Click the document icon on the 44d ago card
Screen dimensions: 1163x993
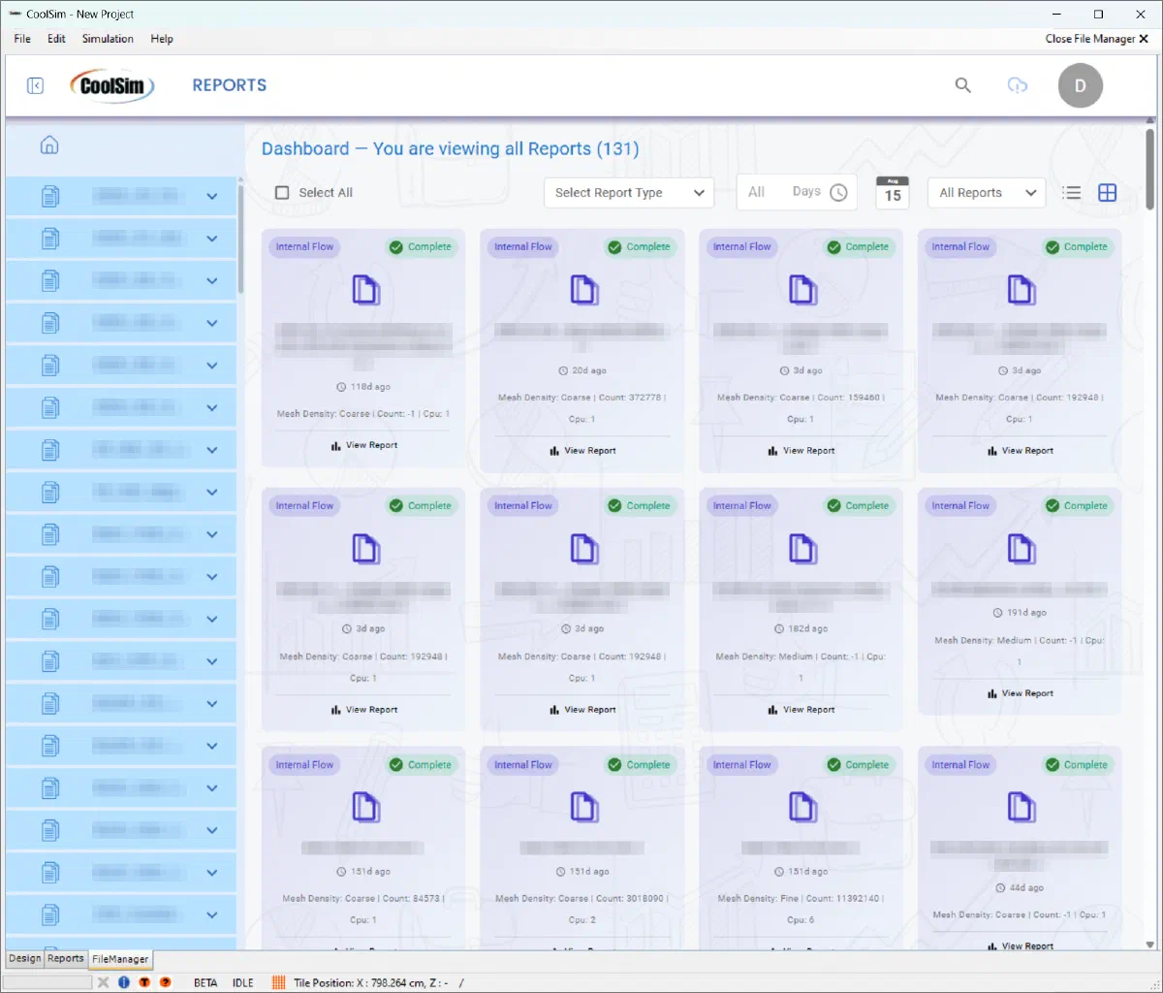tap(1022, 808)
